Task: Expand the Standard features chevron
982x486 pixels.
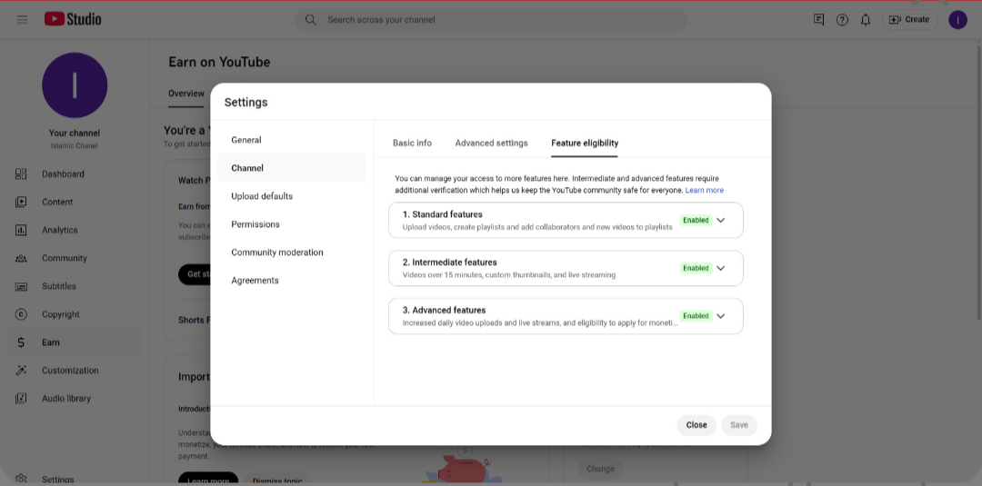Action: point(720,220)
